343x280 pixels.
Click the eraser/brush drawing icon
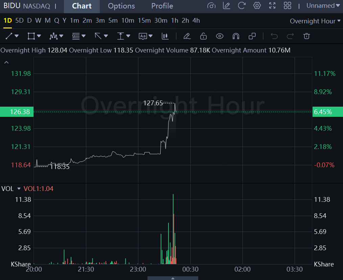point(187,36)
